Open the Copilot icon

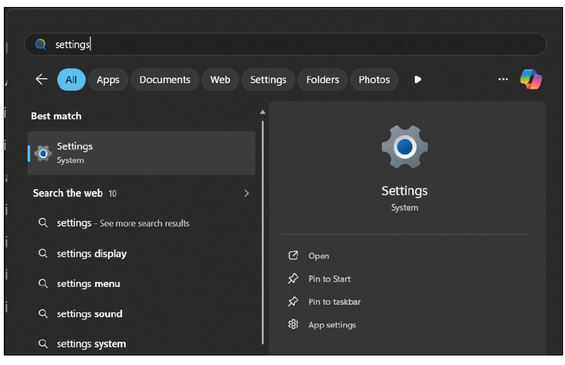pyautogui.click(x=531, y=79)
